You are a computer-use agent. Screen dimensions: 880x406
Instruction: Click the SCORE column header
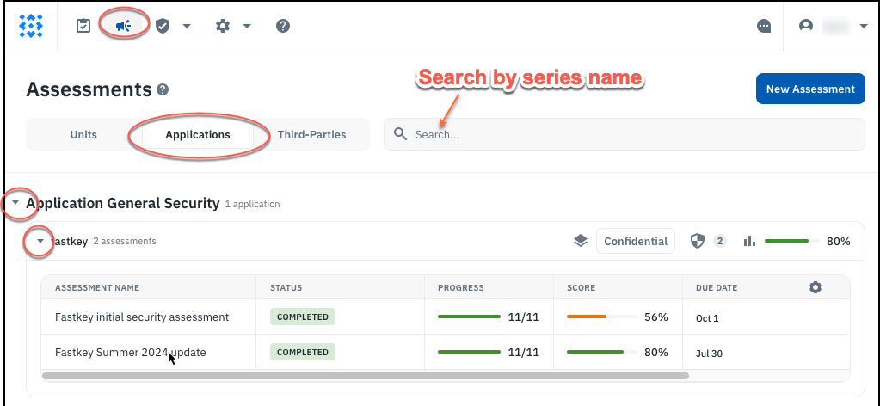[581, 287]
